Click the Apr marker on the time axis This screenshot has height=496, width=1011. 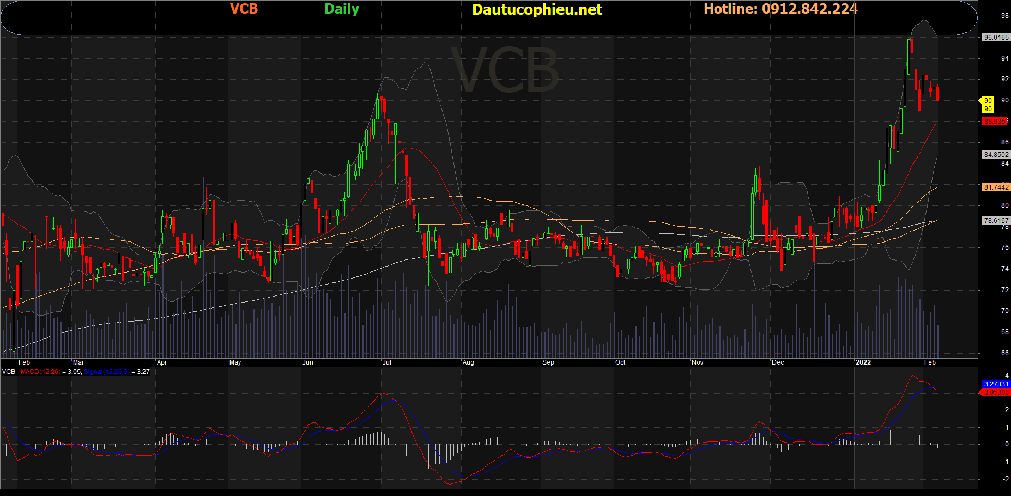[x=162, y=362]
